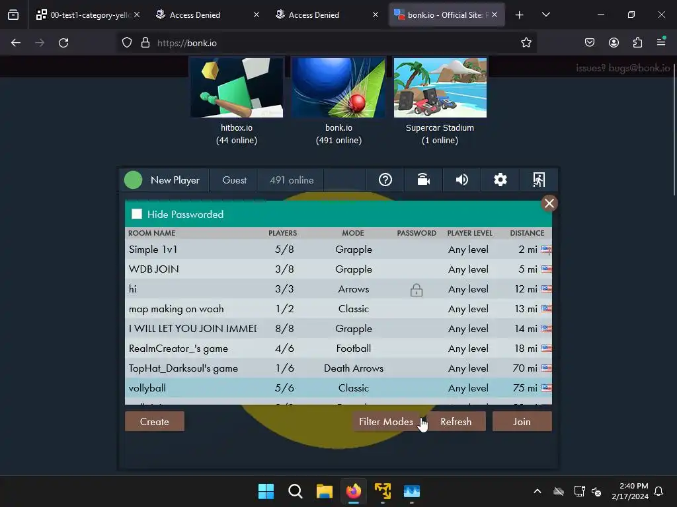Click the Join button
The width and height of the screenshot is (677, 507).
[x=522, y=421]
